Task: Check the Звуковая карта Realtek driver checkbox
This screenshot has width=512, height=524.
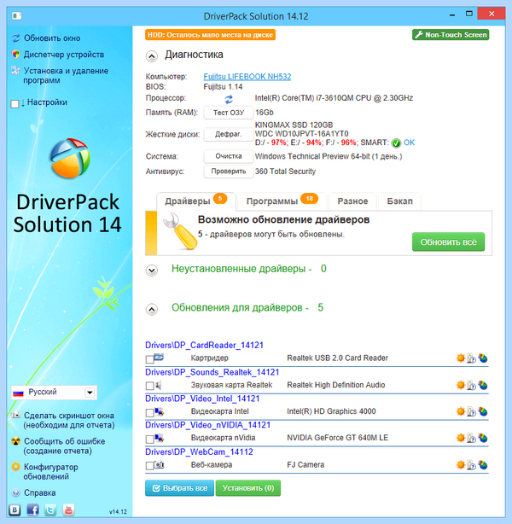Action: pos(149,387)
